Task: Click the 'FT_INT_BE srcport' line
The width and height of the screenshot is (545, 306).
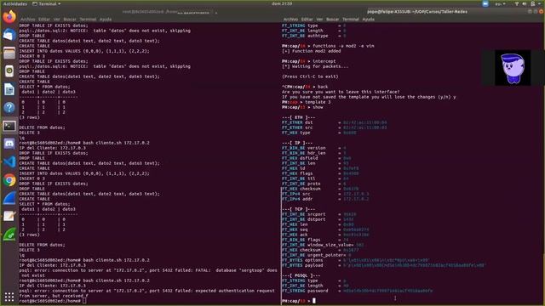Action: [319, 214]
